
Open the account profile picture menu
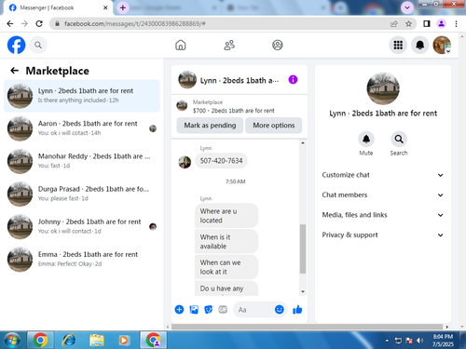pyautogui.click(x=442, y=46)
